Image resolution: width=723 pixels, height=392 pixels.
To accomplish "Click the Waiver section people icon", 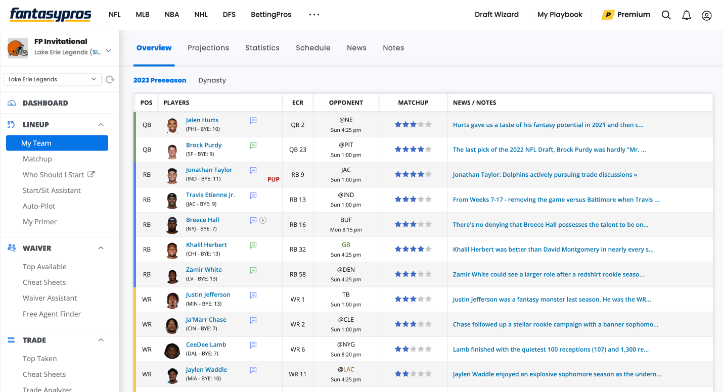I will pyautogui.click(x=12, y=248).
